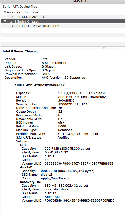Collapse the Intel 8 Series Chipset node
The width and height of the screenshot is (125, 213).
point(5,21)
